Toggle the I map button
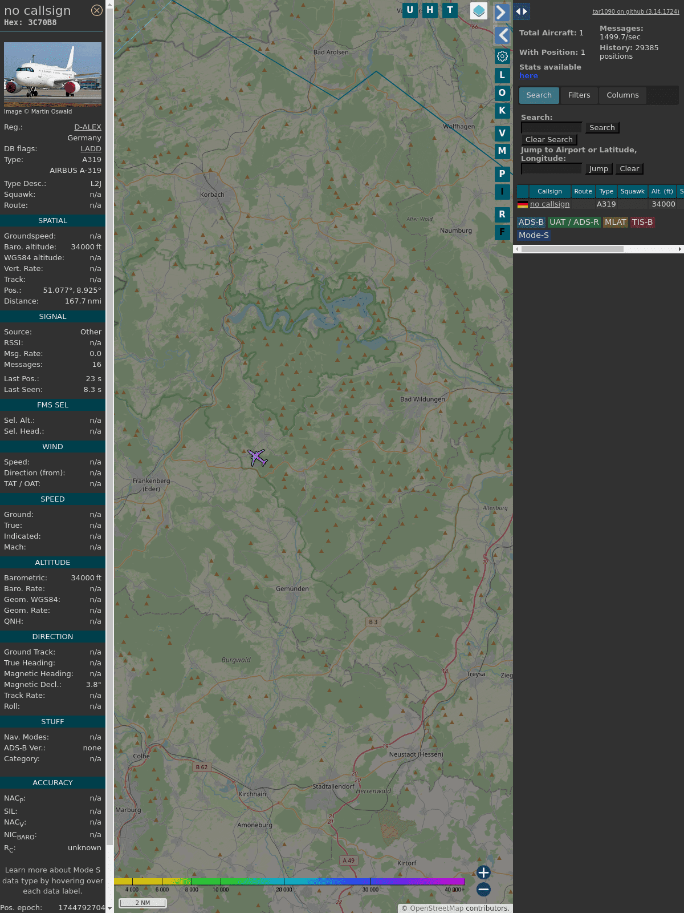Image resolution: width=684 pixels, height=913 pixels. point(502,192)
